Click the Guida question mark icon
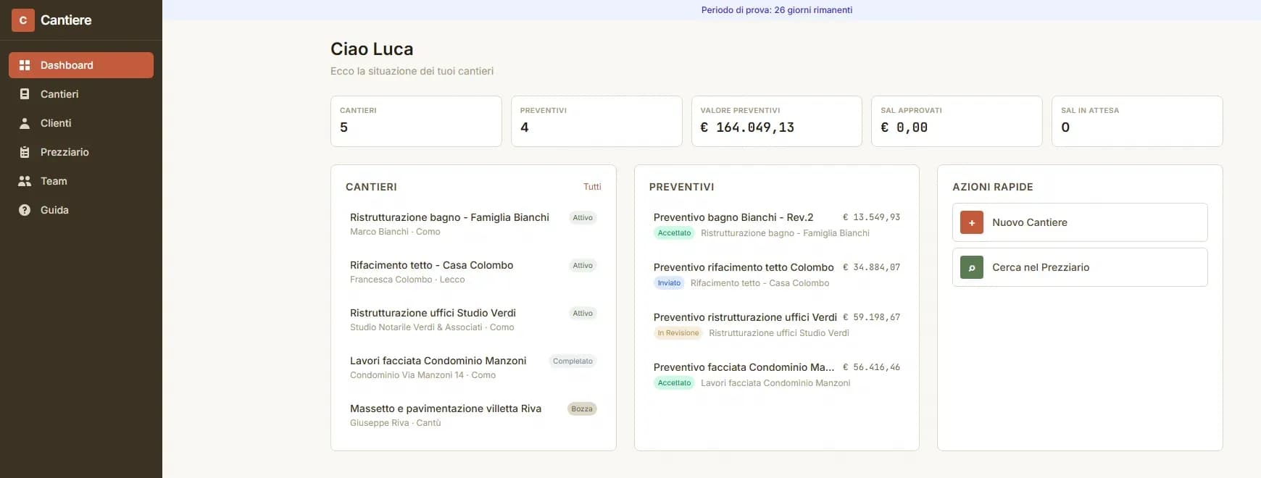1261x478 pixels. pos(25,210)
